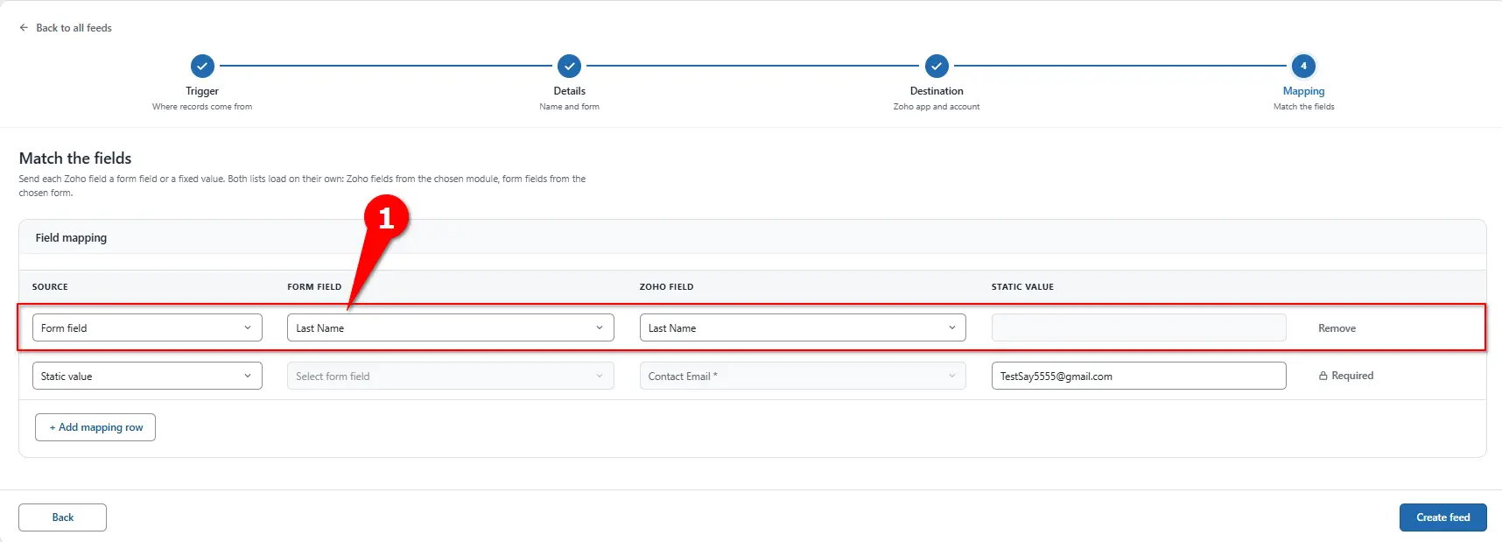Click the lock icon next to Required
1502x542 pixels.
pyautogui.click(x=1323, y=376)
